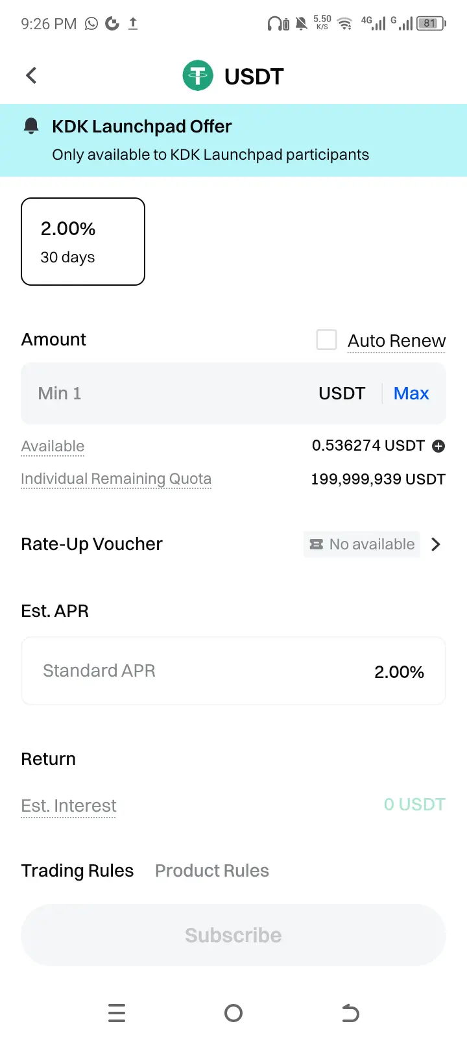Switch to Trading Rules tab
Viewport: 467px width, 1039px height.
(77, 871)
